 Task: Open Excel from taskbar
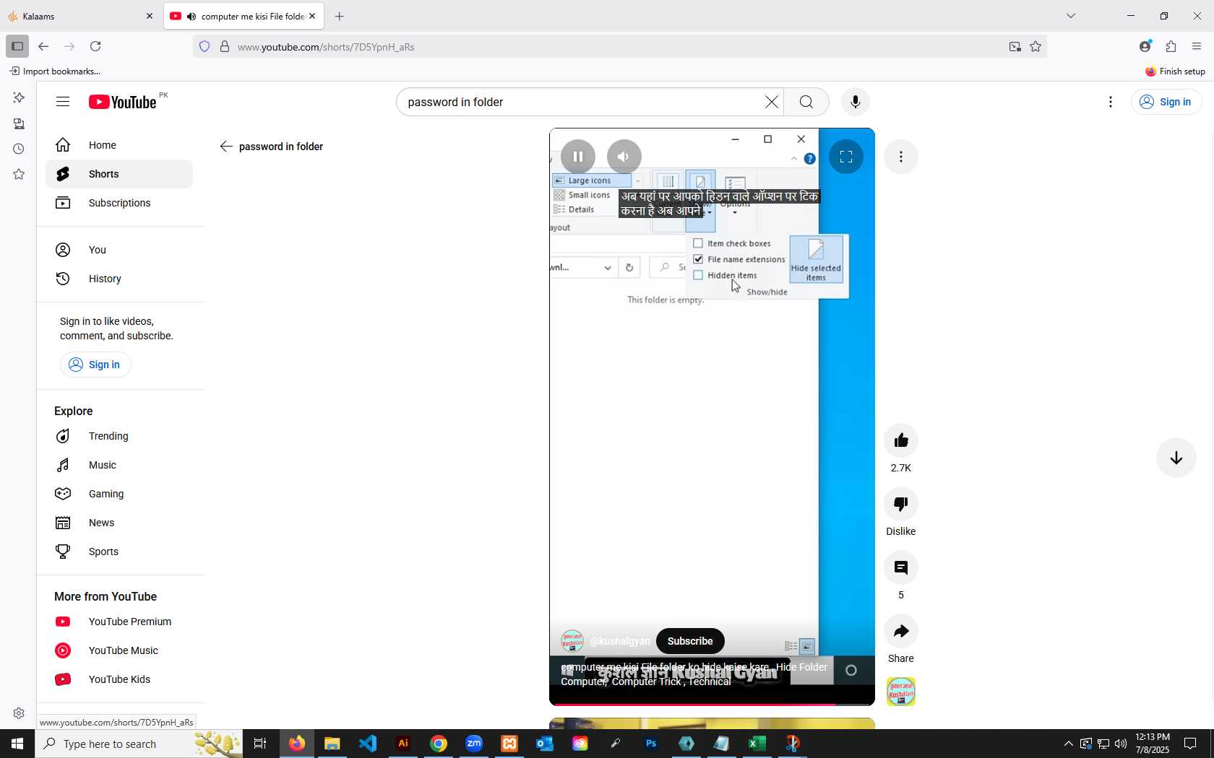coord(757,744)
